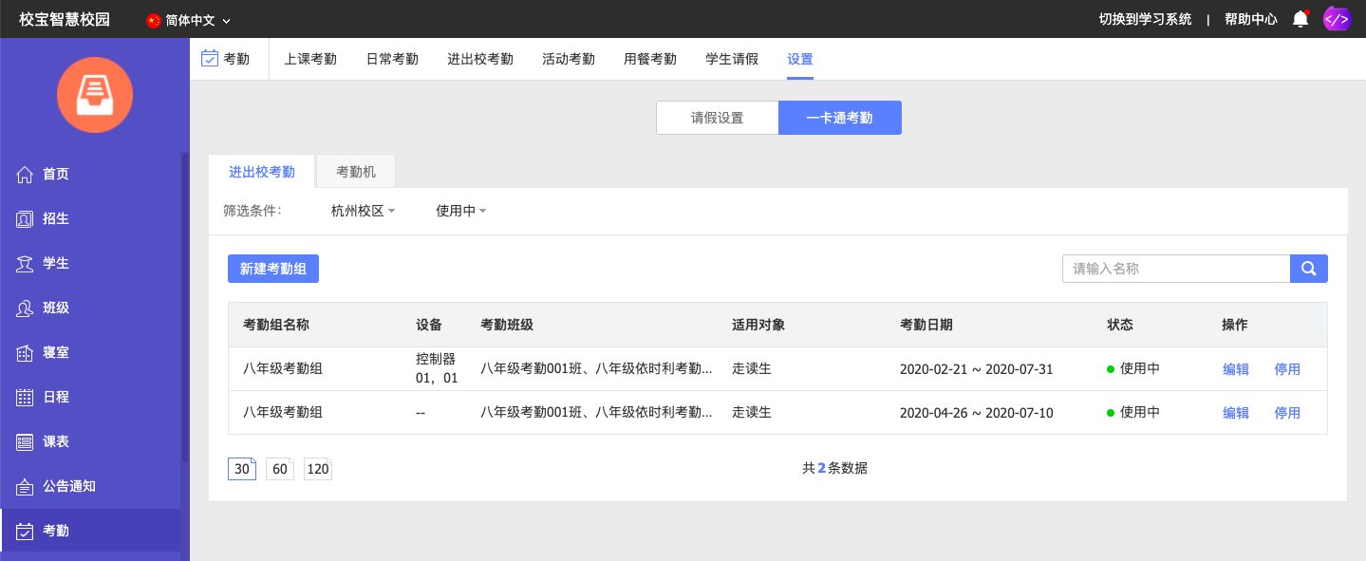Click the 新建考勤组 button
The width and height of the screenshot is (1366, 561).
(x=273, y=269)
